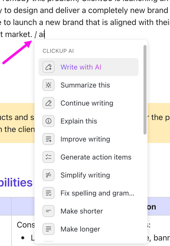Choose Simplify writing option

85,175
